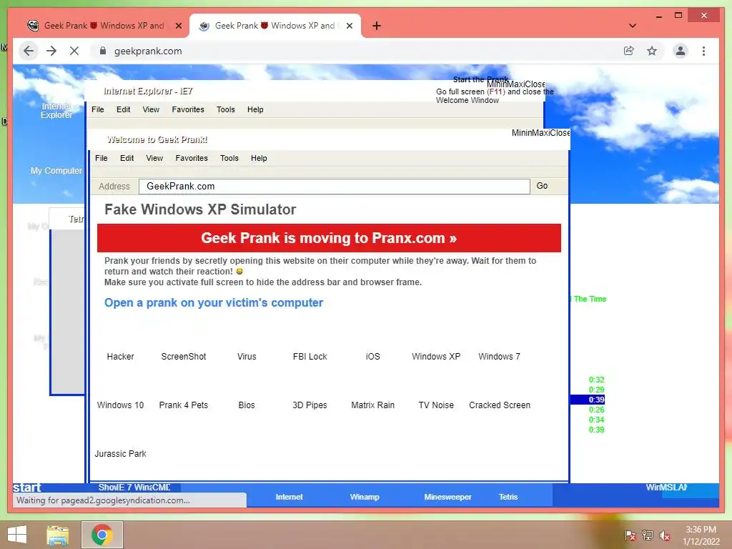Click Minesweeper in the XP taskbar
The width and height of the screenshot is (732, 549).
pos(447,497)
